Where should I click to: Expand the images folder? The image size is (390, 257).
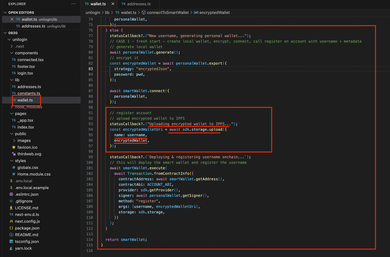point(14,141)
